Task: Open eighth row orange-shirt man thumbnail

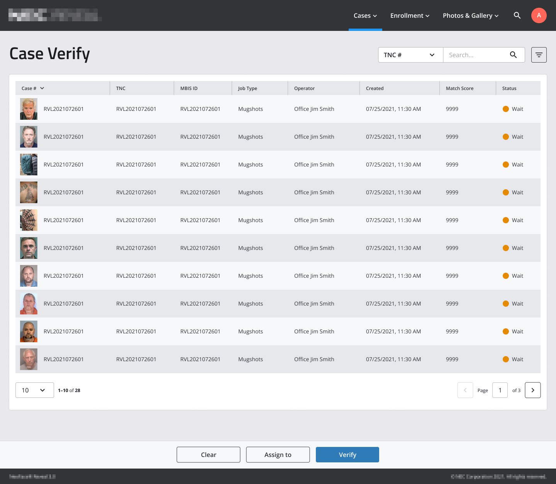Action: tap(29, 304)
